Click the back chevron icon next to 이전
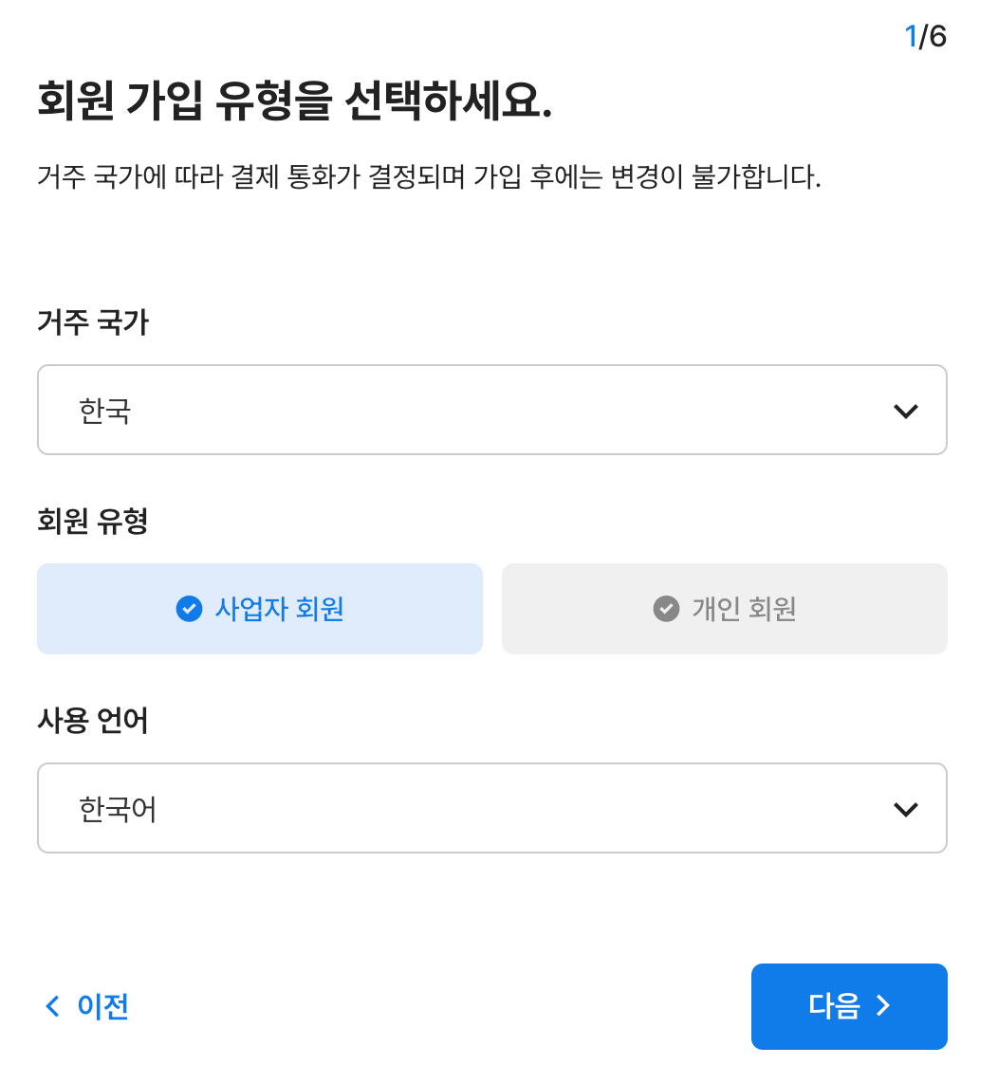The image size is (998, 1083). (x=52, y=1007)
